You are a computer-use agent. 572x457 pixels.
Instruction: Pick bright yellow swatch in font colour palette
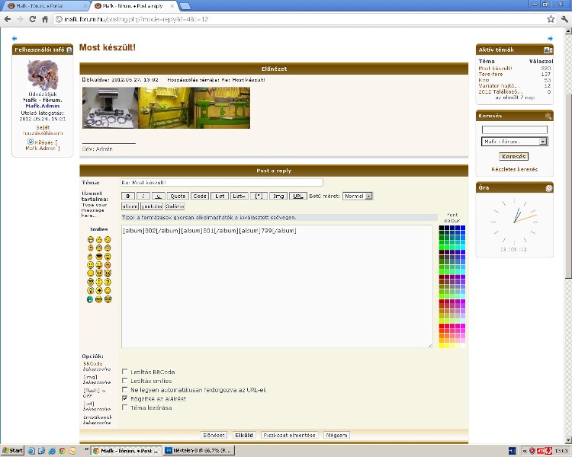[x=442, y=346]
